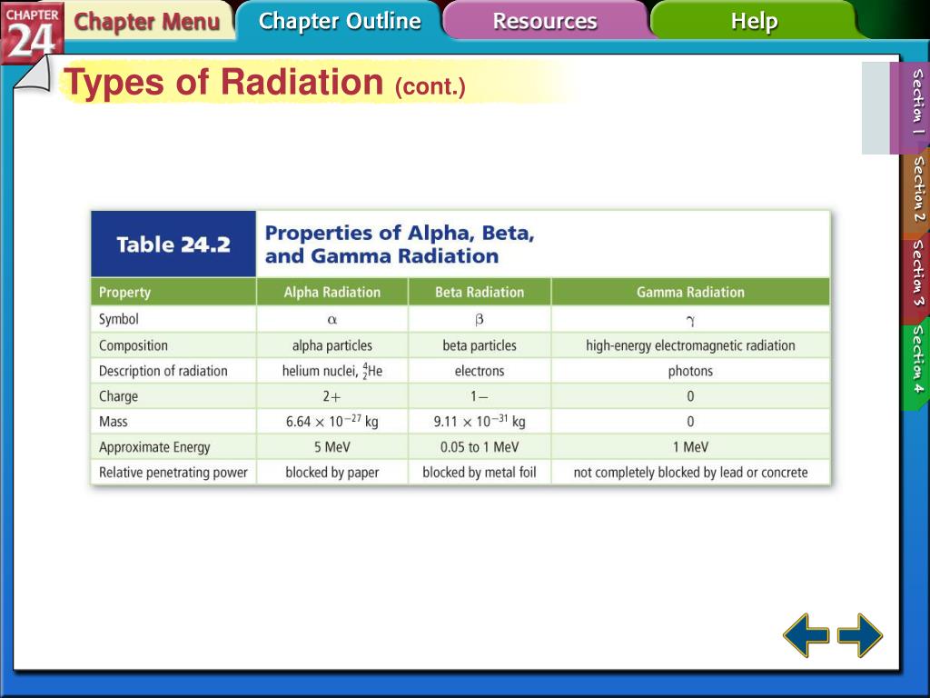Open the Help tab
Screen dimensions: 930x698
coord(754,22)
